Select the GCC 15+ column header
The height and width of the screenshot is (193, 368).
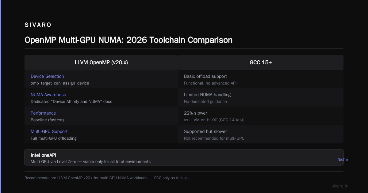pyautogui.click(x=261, y=62)
